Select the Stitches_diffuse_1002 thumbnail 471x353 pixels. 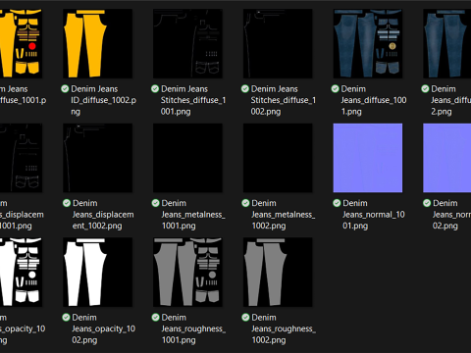click(x=278, y=43)
